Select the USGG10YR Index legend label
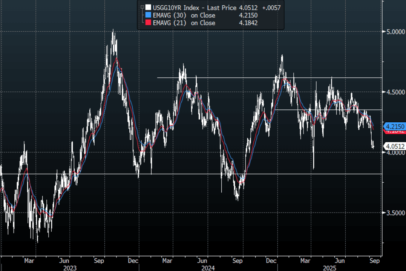This screenshot has height=271, width=406. (176, 8)
